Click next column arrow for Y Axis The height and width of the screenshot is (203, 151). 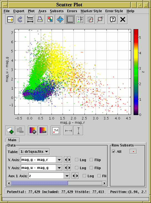(69, 168)
